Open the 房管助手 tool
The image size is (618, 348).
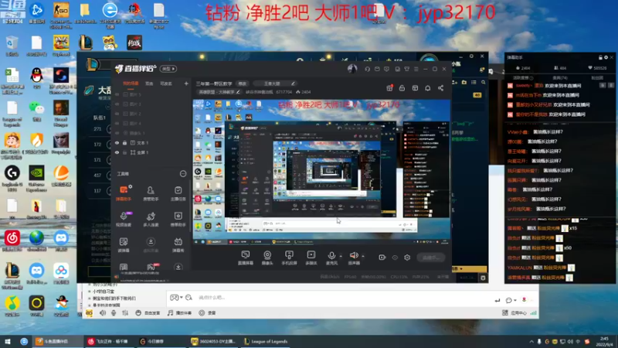click(151, 193)
